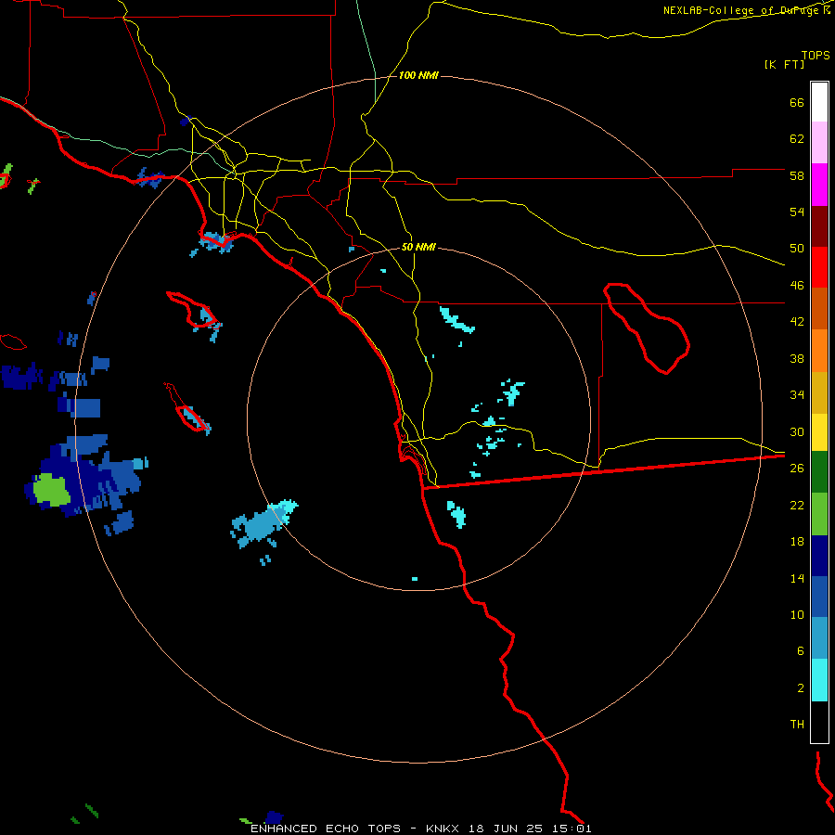
Task: Select the light blue legend block
Action: (819, 638)
